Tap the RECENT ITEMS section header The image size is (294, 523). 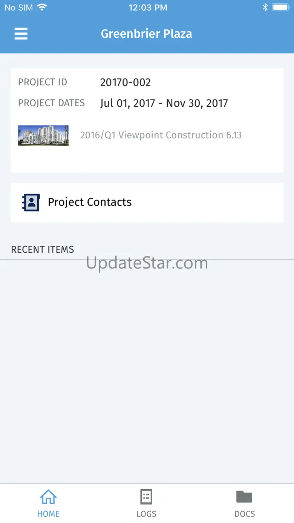(43, 249)
